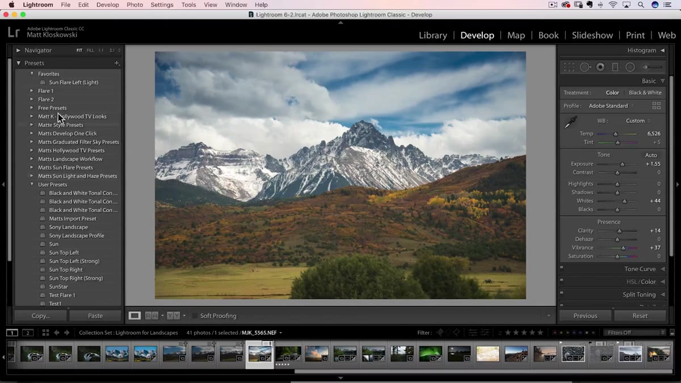Viewport: 681px width, 383px height.
Task: Select Before/After R|A view icon
Action: (x=152, y=316)
